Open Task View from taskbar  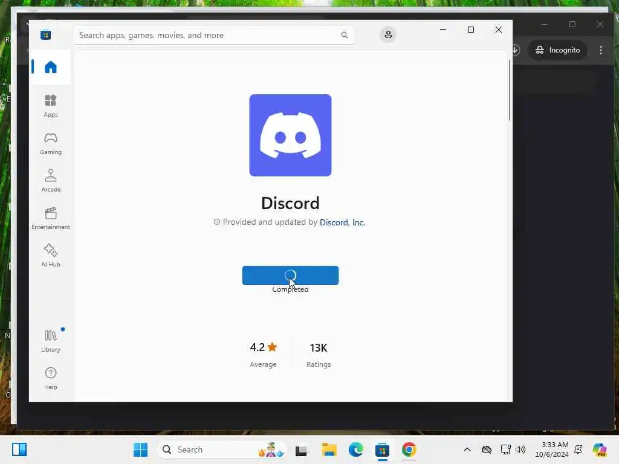pyautogui.click(x=301, y=449)
